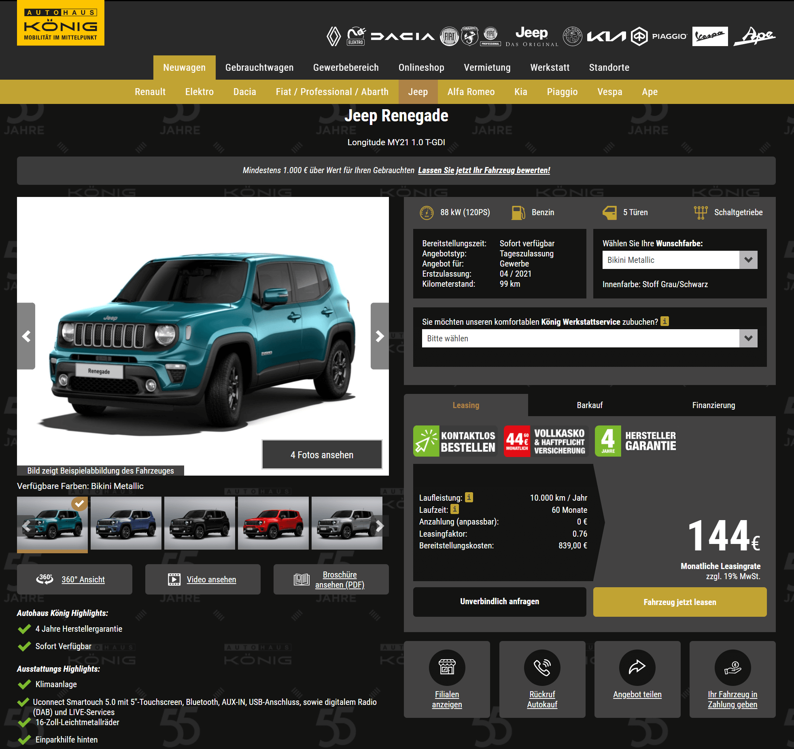Select Fiat / Professional / Abarth submenu
The width and height of the screenshot is (794, 749).
click(x=332, y=92)
